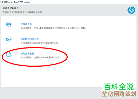Click the HP OfficeJet Pro 7730 series title
This screenshot has width=138, height=99.
[x=15, y=2]
